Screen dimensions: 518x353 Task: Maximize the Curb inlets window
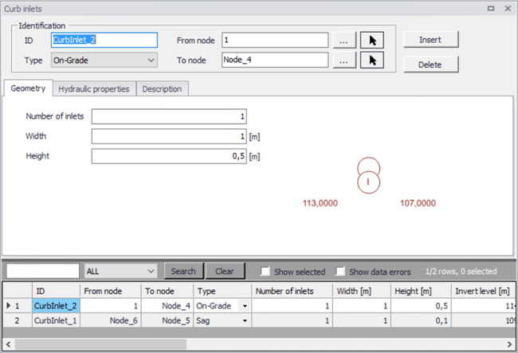coord(491,9)
